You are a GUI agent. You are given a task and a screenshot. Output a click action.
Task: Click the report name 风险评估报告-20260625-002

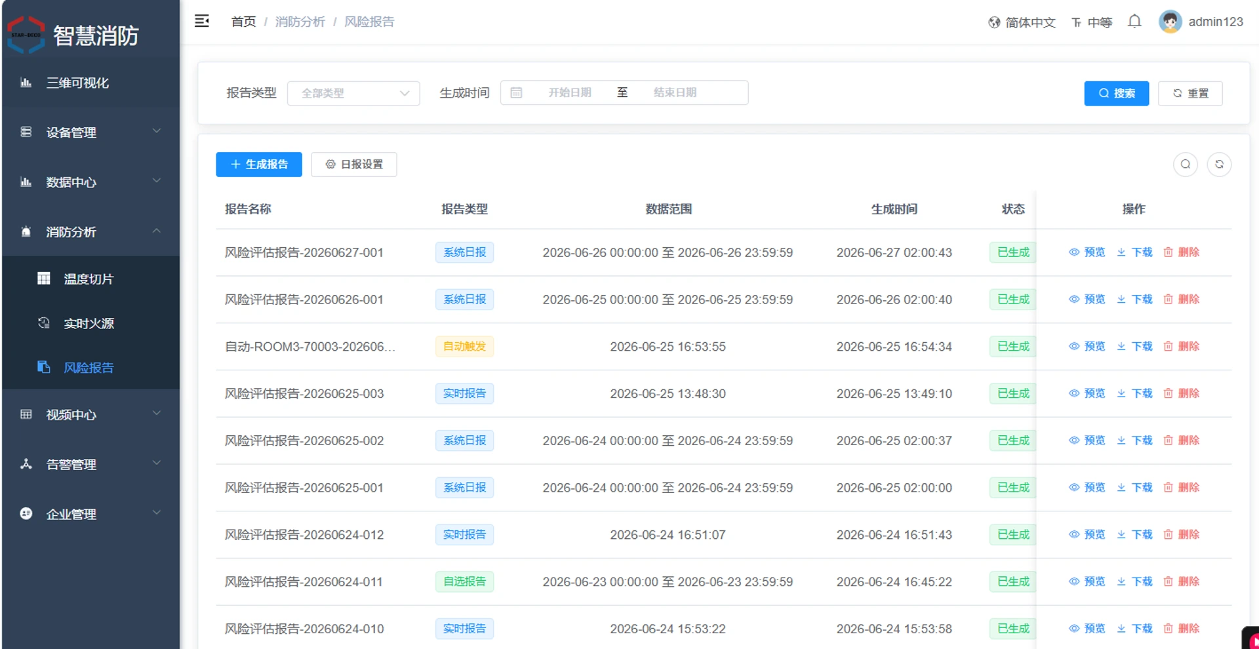(x=304, y=441)
